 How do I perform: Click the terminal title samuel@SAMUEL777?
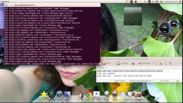tap(25, 5)
